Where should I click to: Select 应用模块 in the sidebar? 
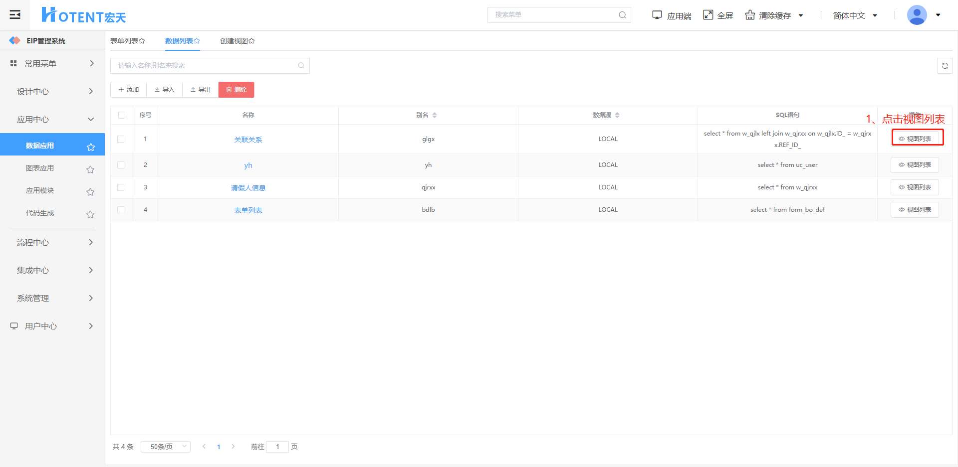[40, 190]
